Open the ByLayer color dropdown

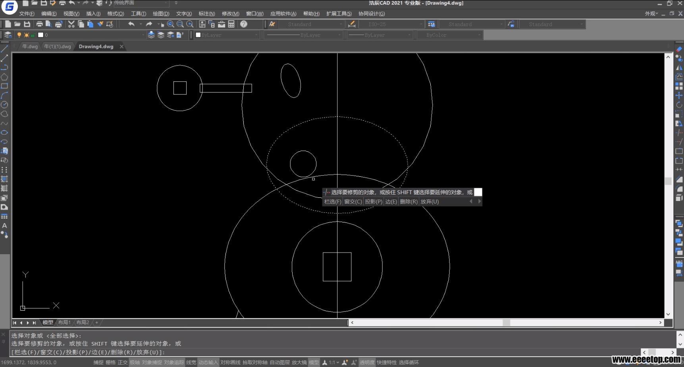point(227,35)
